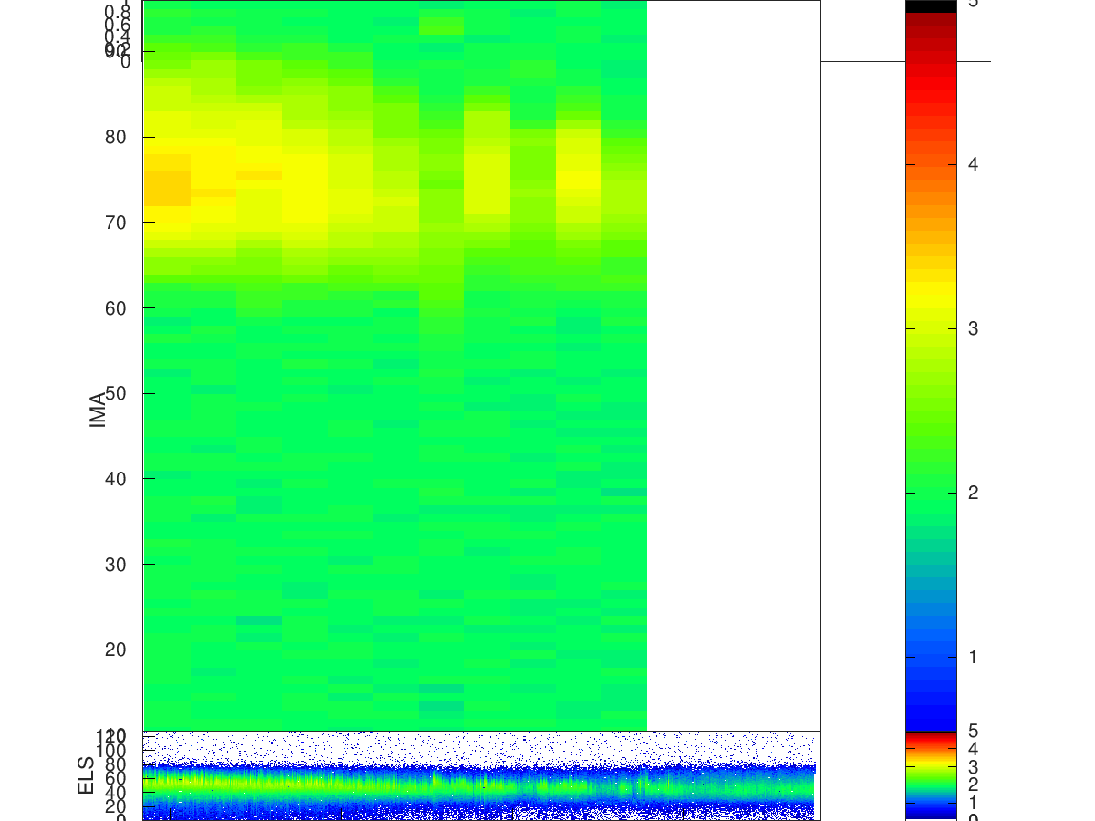The image size is (1095, 821).
Task: Click value 3 on the tall colorbar
Action: coord(974,328)
